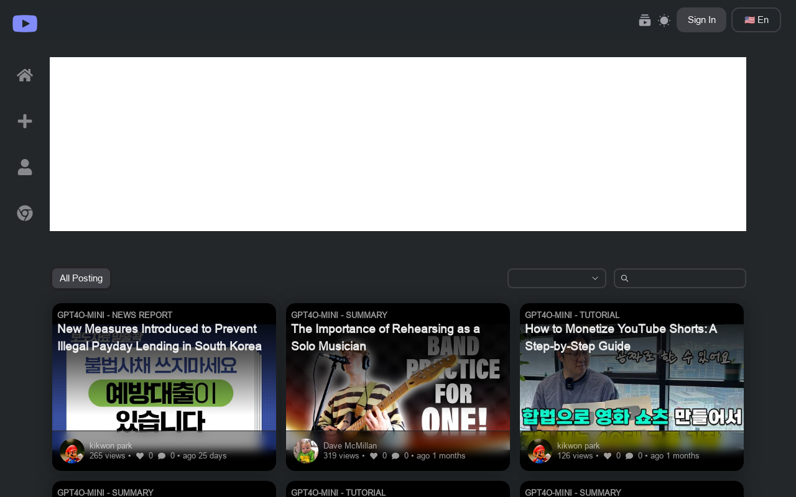Select the All Posting tab
796x497 pixels.
point(81,278)
